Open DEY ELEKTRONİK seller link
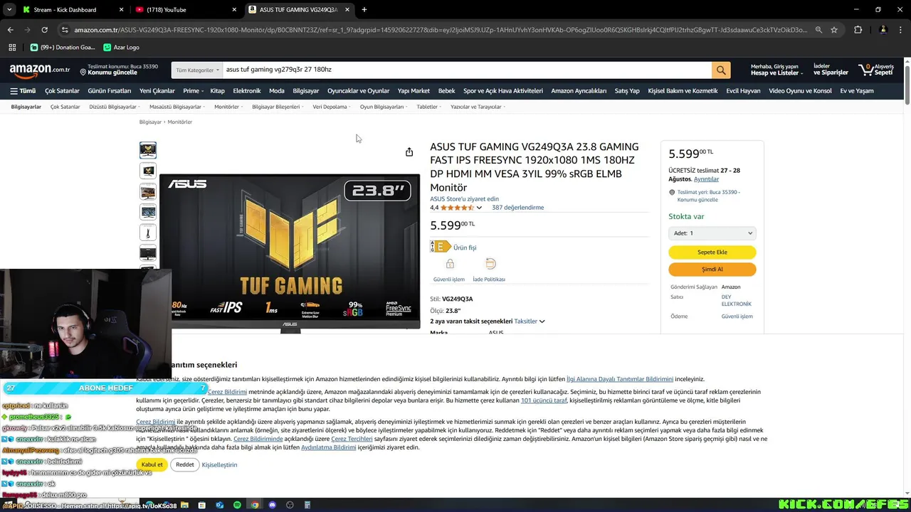Viewport: 911px width, 512px height. (736, 301)
